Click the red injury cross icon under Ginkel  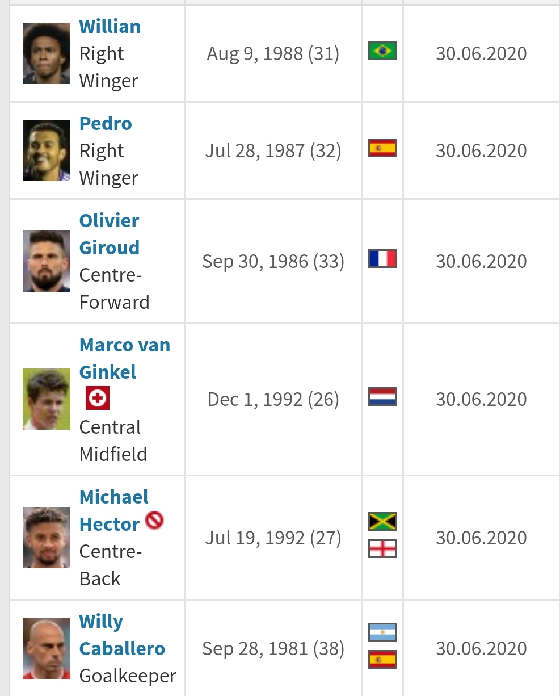tap(98, 398)
